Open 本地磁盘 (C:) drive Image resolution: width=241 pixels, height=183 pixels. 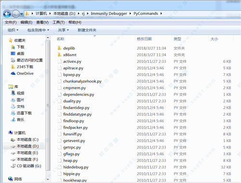[25, 140]
